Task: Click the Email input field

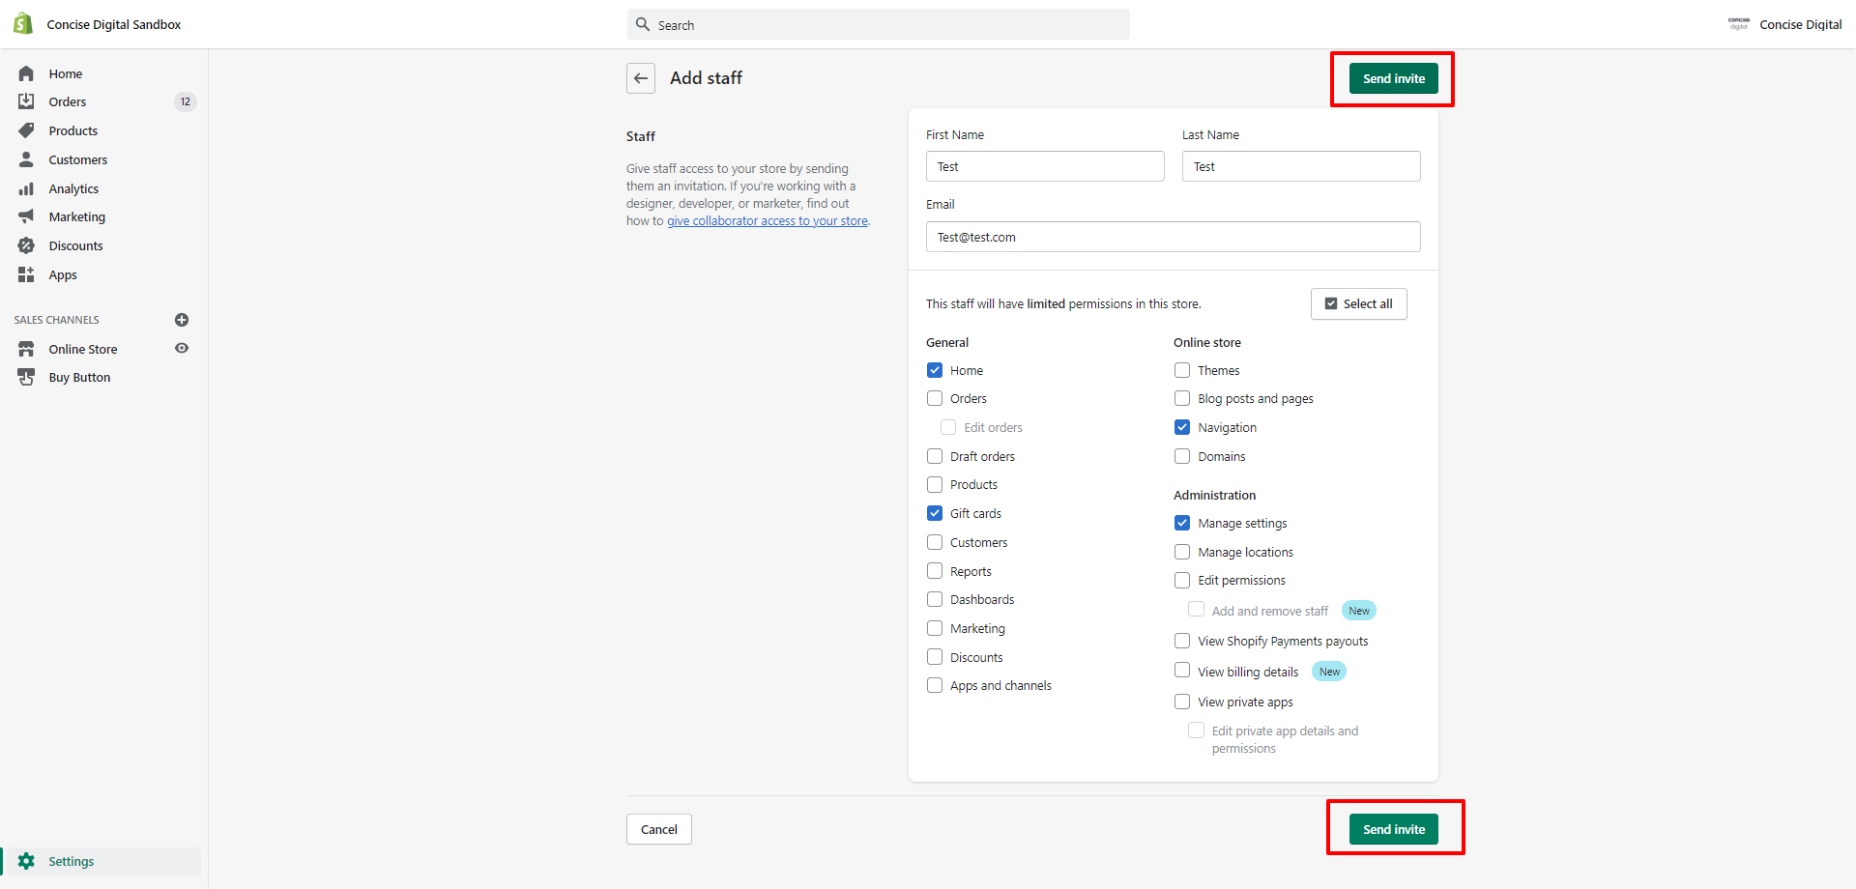Action: [1173, 237]
